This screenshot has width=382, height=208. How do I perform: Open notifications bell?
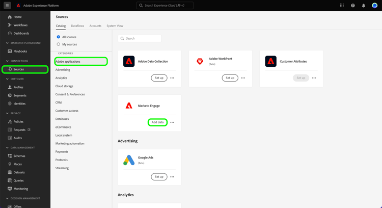tap(364, 6)
